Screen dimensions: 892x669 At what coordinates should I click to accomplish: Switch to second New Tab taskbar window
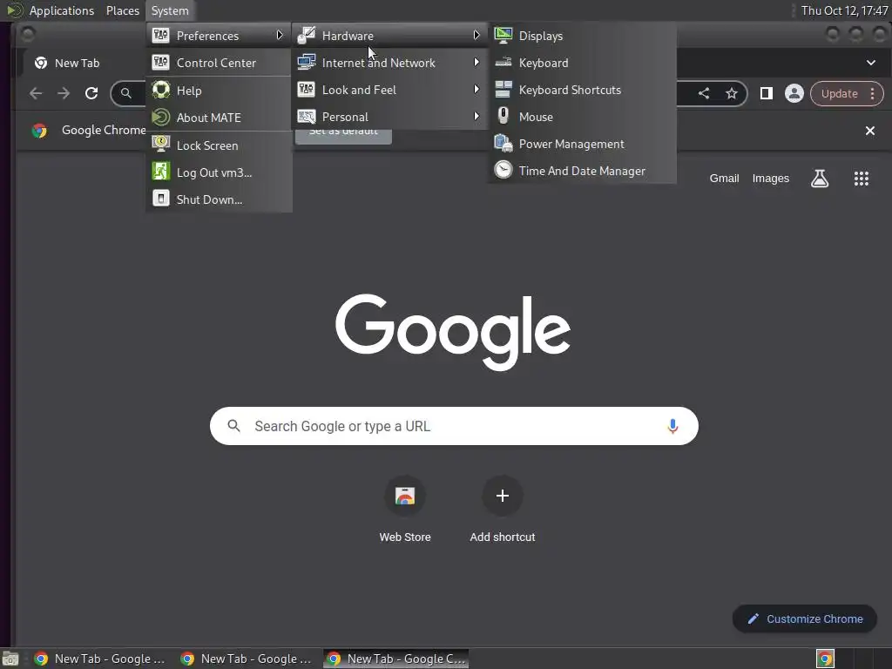click(246, 659)
